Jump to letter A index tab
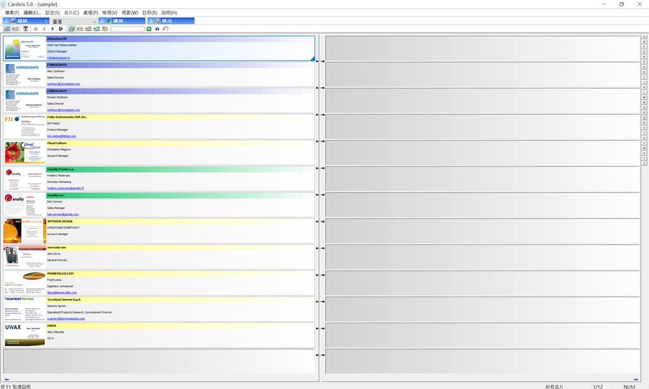Viewport: 649px width, 389px height. click(x=644, y=37)
